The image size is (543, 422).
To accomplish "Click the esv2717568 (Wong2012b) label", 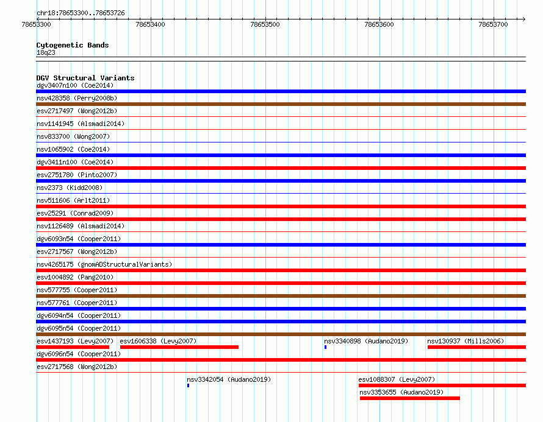I will [77, 367].
